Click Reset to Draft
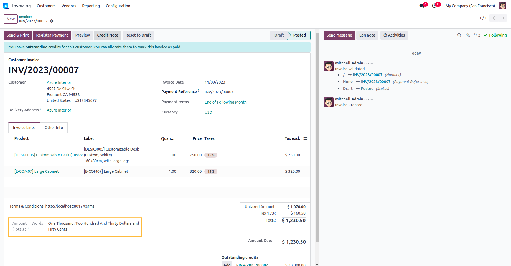511x266 pixels. [138, 35]
